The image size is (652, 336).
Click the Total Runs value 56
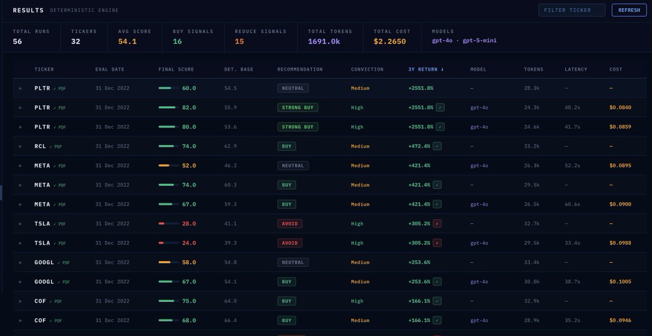tap(17, 41)
